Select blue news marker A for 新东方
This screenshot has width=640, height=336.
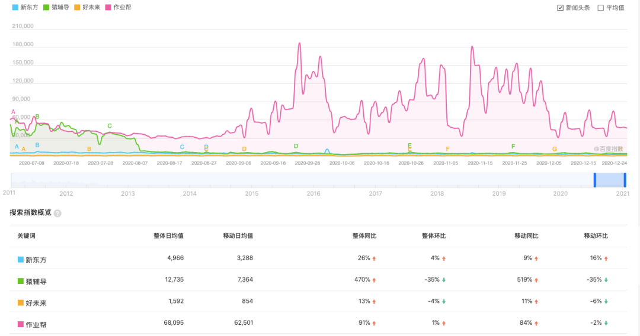(x=17, y=146)
